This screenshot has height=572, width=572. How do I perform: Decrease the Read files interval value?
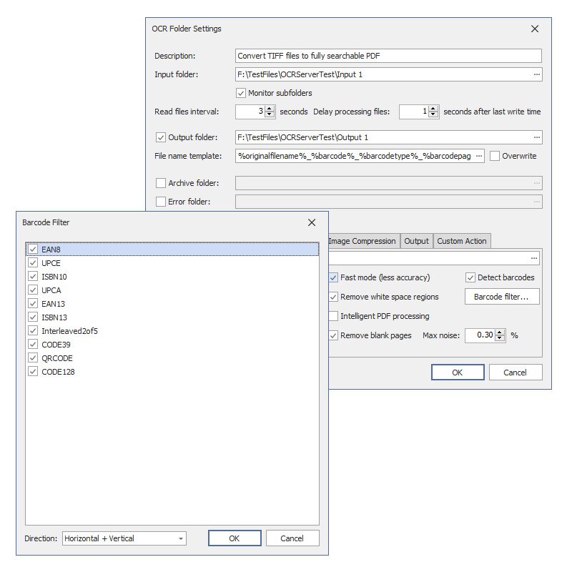click(270, 114)
